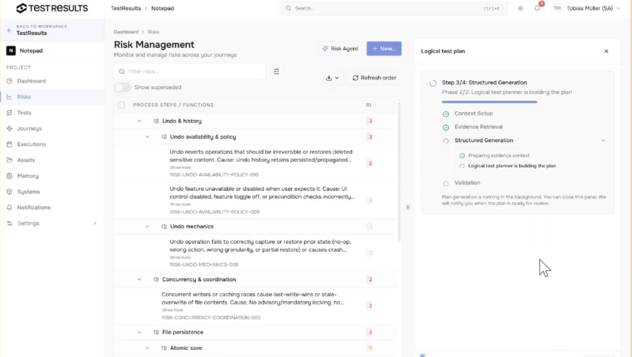Image resolution: width=632 pixels, height=357 pixels.
Task: Collapse the Undo & history group
Action: point(139,121)
